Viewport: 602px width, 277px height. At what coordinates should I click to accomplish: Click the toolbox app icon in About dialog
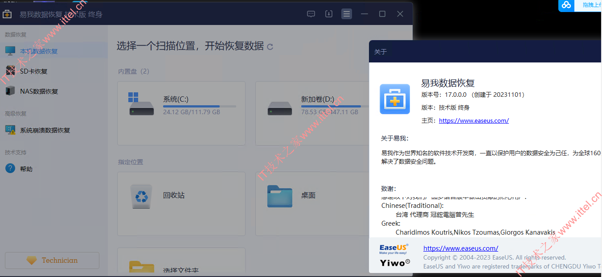point(394,99)
